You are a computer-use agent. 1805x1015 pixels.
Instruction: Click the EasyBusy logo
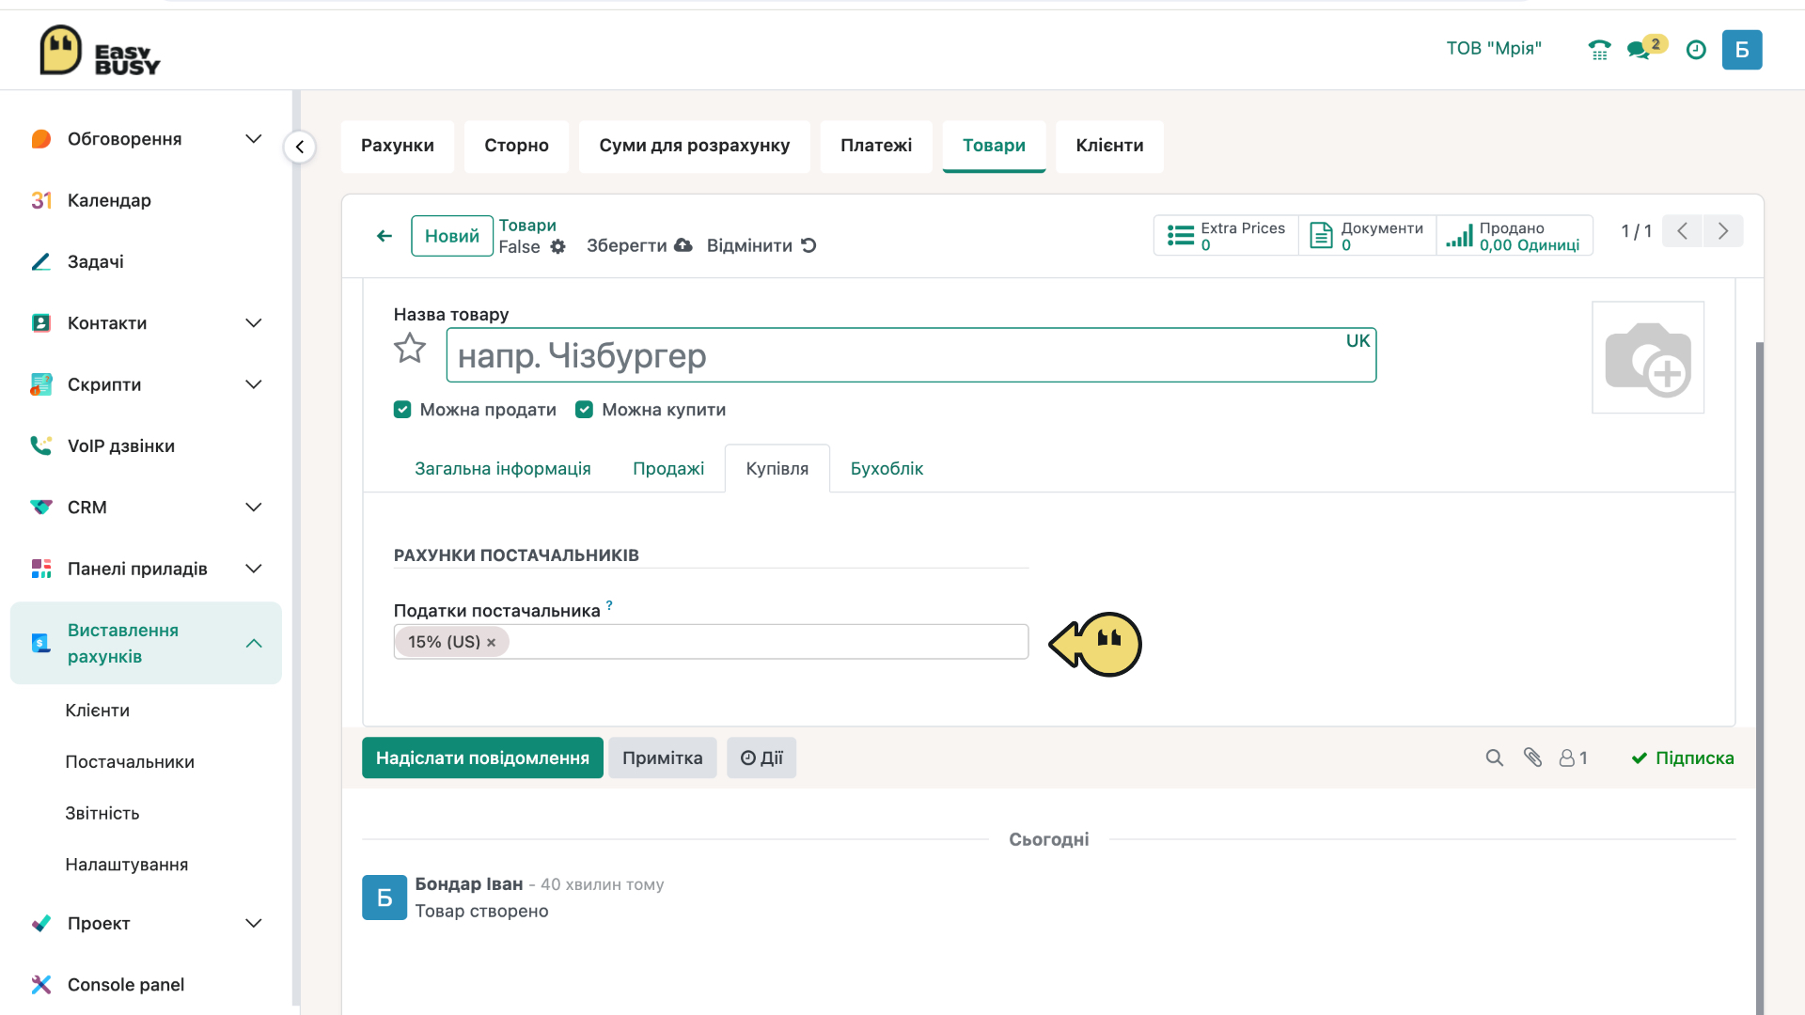pyautogui.click(x=100, y=50)
